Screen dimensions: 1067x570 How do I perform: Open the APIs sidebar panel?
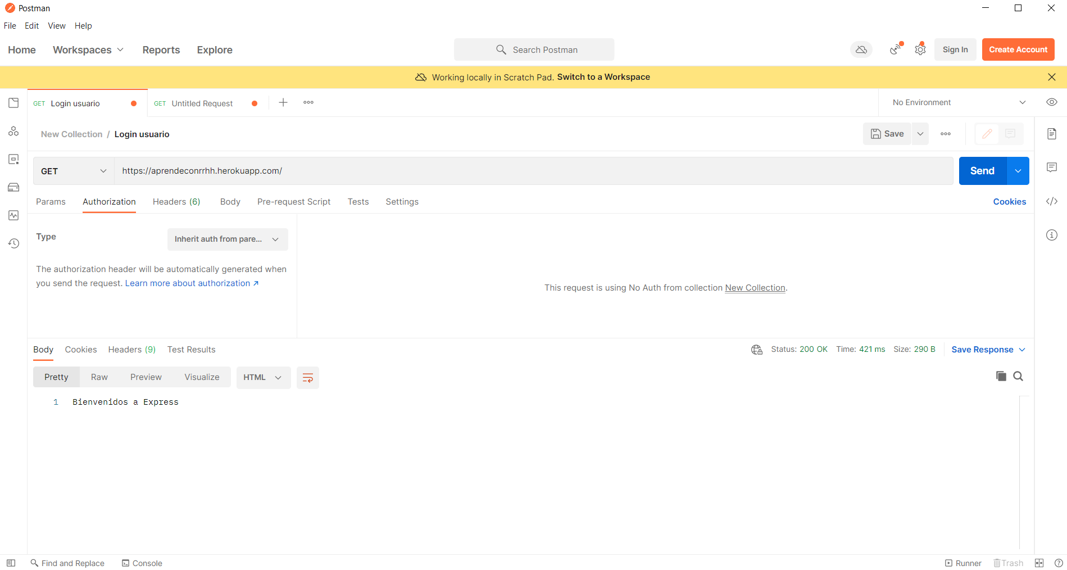[x=13, y=131]
